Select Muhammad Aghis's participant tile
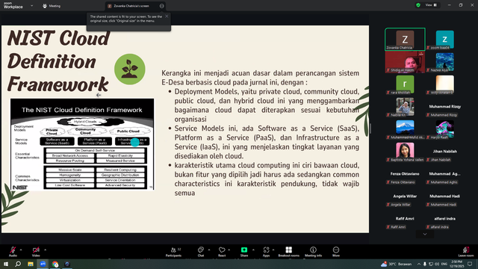 click(445, 174)
